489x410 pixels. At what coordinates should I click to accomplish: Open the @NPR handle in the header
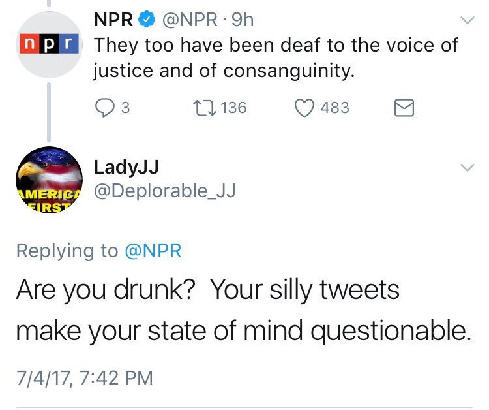pyautogui.click(x=190, y=20)
